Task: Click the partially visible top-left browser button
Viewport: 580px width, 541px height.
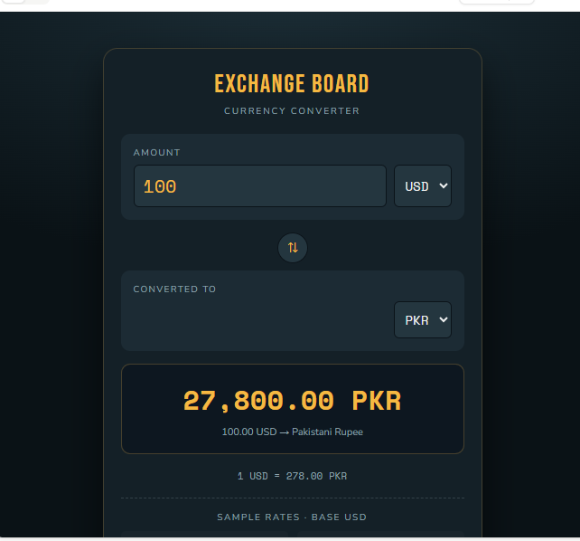Action: 14,2
